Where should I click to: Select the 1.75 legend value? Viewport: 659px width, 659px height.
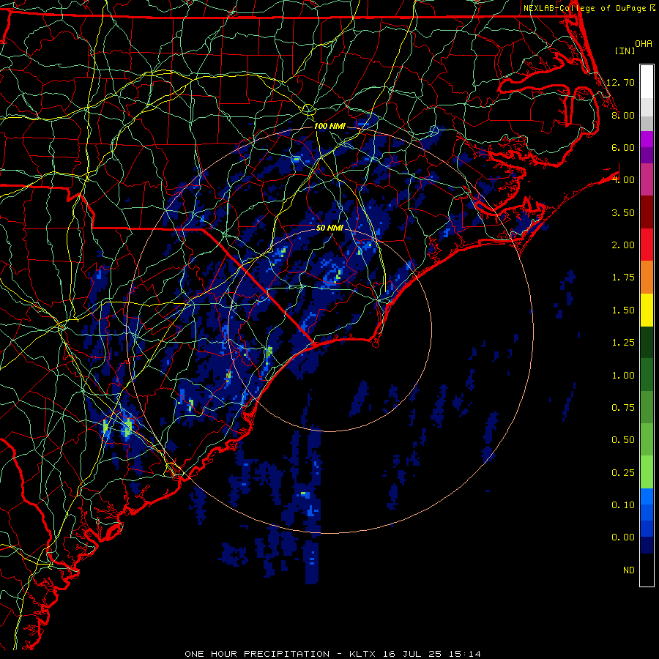pyautogui.click(x=623, y=277)
